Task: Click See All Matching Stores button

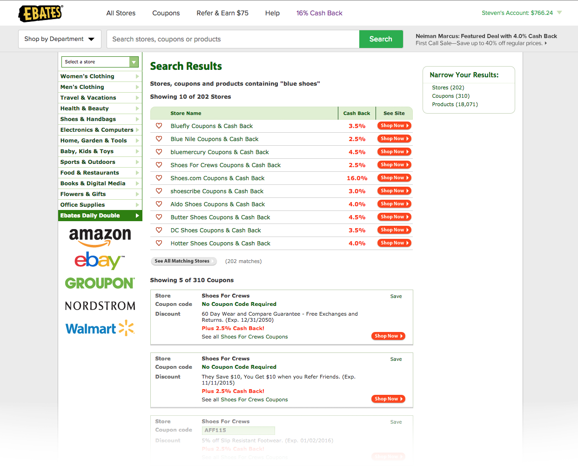Action: (x=184, y=261)
